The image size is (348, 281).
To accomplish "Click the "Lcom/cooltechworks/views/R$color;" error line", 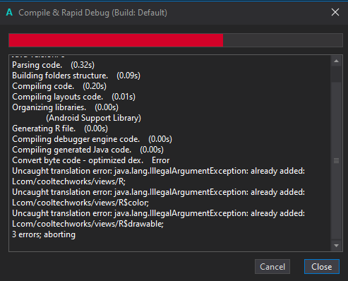I will click(80, 203).
